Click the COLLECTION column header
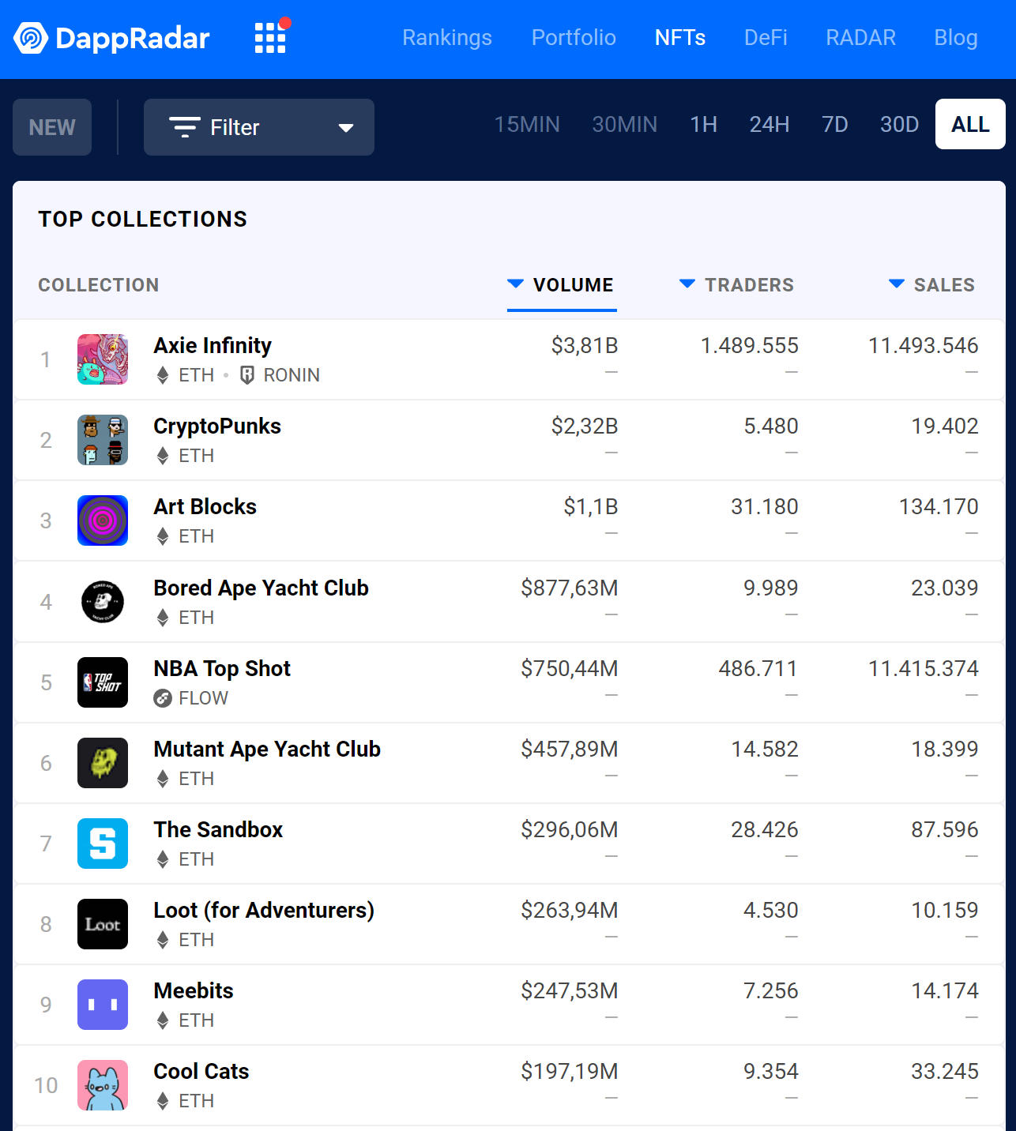 (99, 285)
